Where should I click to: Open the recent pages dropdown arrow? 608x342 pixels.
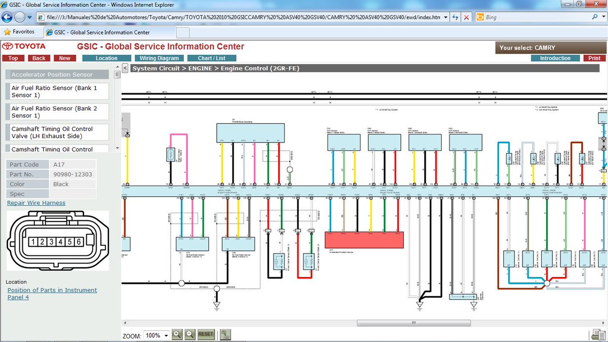click(x=30, y=17)
